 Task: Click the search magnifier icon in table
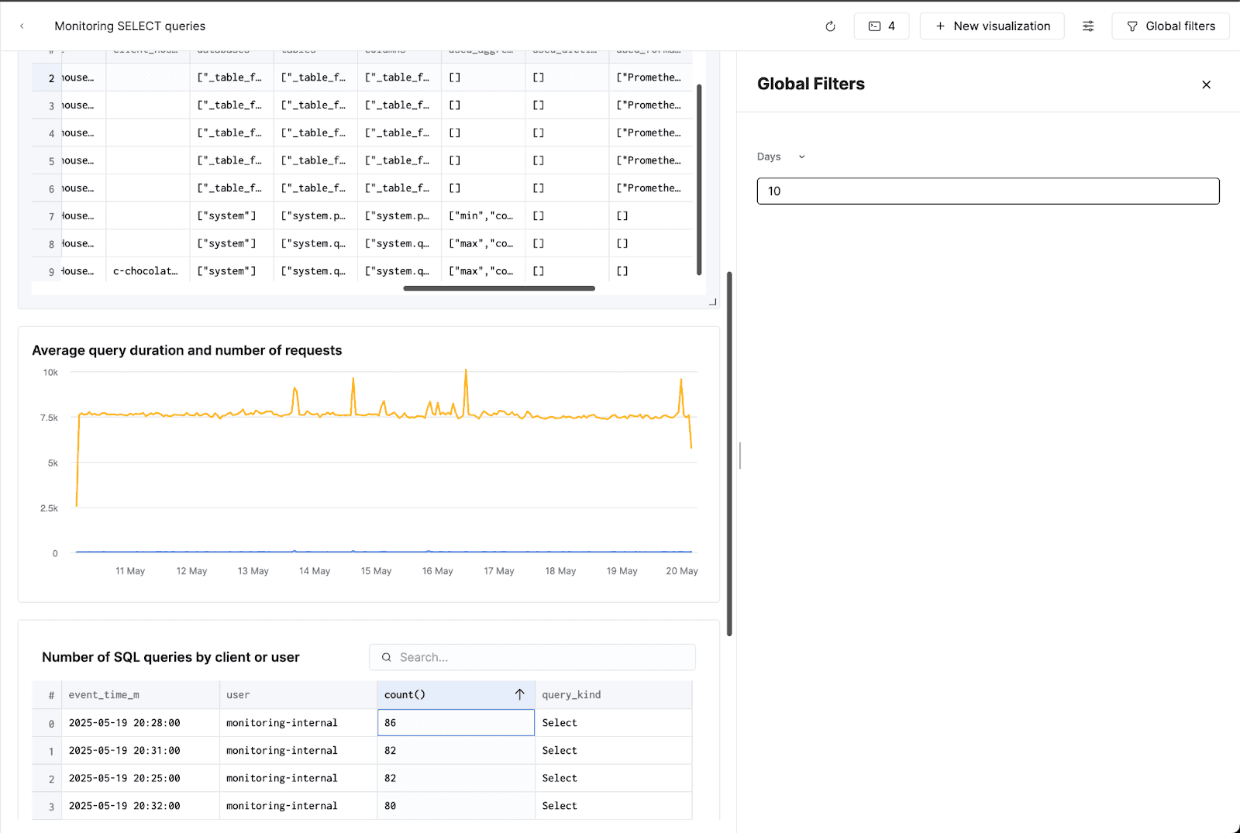coord(386,657)
